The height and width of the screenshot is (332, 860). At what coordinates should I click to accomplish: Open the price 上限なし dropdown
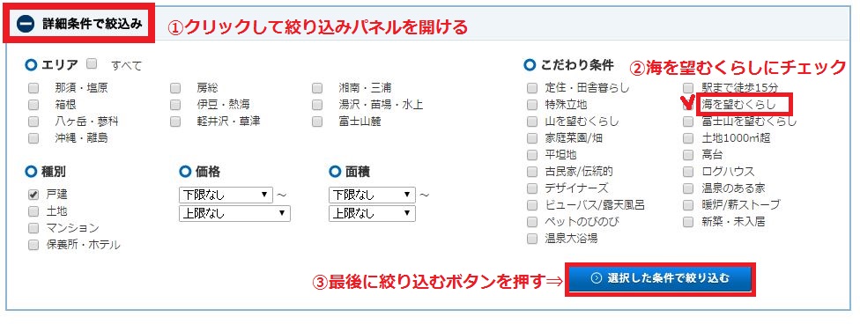[x=234, y=214]
